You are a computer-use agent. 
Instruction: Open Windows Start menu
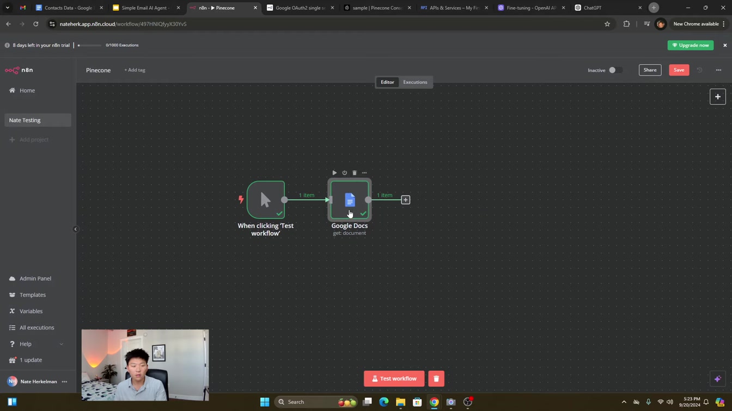(x=265, y=402)
